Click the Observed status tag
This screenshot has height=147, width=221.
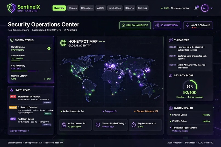click(47, 102)
